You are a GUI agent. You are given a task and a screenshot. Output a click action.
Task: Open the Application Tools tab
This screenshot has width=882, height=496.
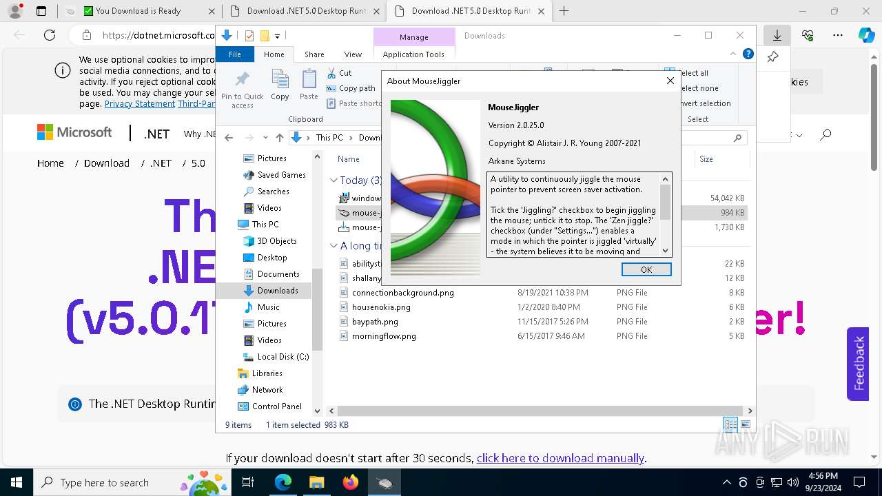(x=413, y=54)
